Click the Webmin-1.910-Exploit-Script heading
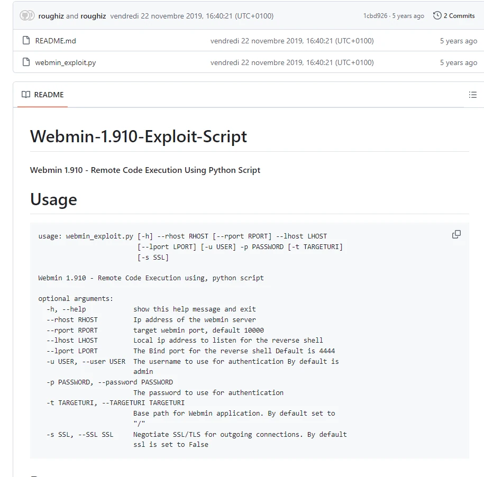484x477 pixels. pos(138,136)
